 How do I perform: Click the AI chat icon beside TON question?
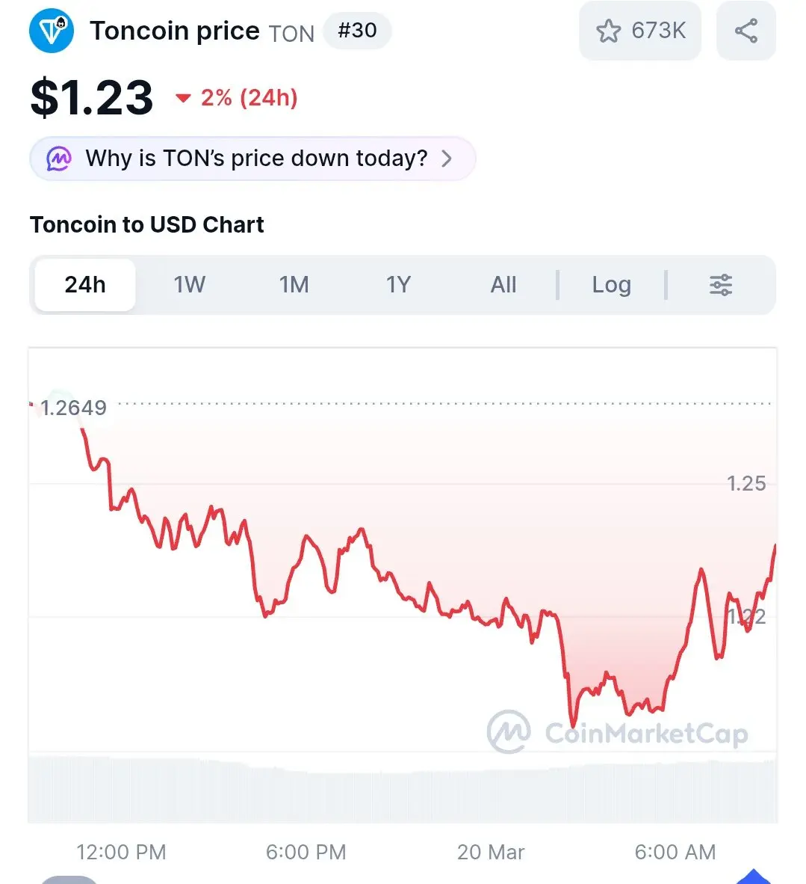(x=60, y=159)
